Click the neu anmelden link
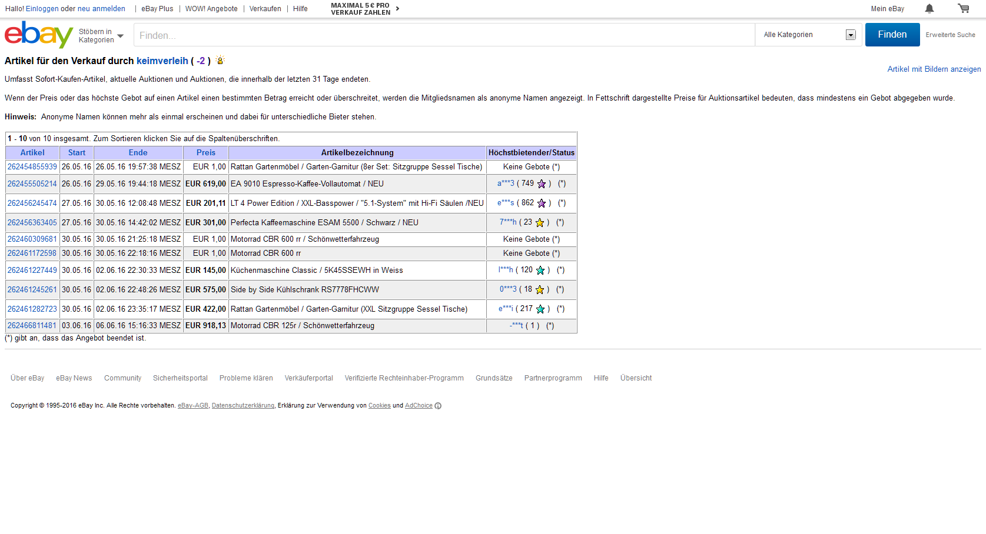The width and height of the screenshot is (986, 534). click(101, 9)
